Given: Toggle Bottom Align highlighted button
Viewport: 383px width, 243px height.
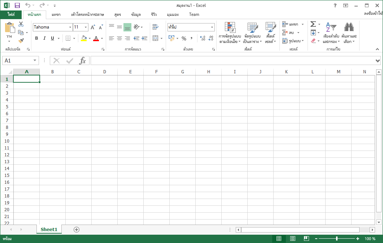Looking at the screenshot, I should (127, 27).
